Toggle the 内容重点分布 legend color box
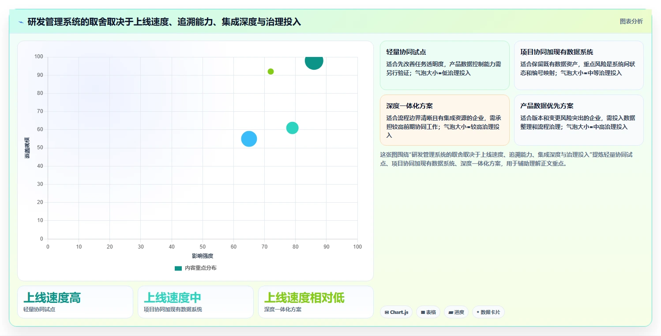Screen dimensions: 661x336 click(178, 268)
